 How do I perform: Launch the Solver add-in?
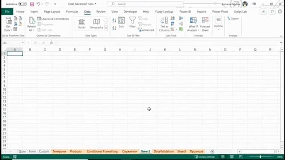point(233,19)
